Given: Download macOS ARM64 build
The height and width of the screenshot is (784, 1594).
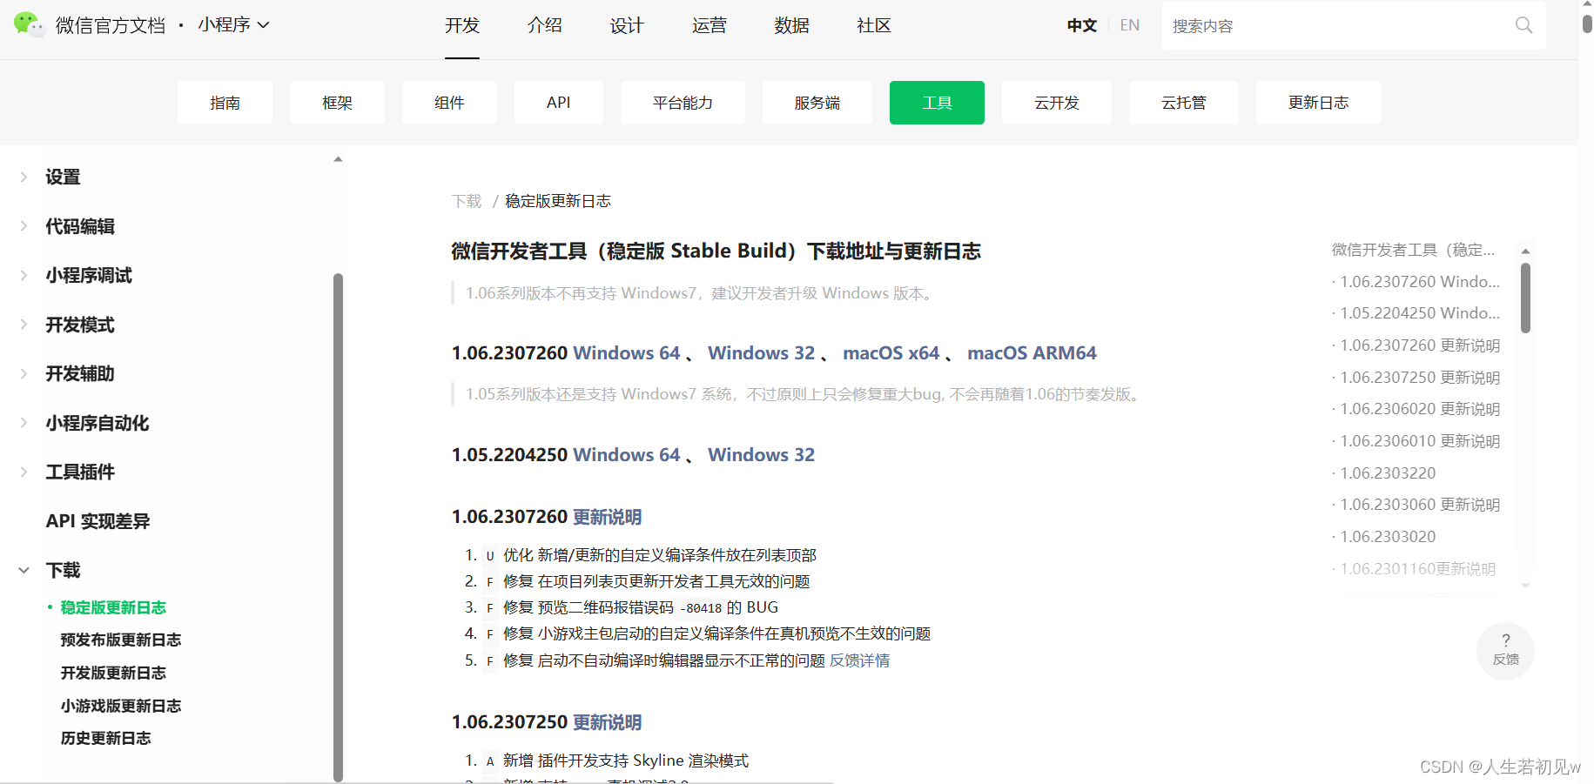Looking at the screenshot, I should coord(1032,353).
